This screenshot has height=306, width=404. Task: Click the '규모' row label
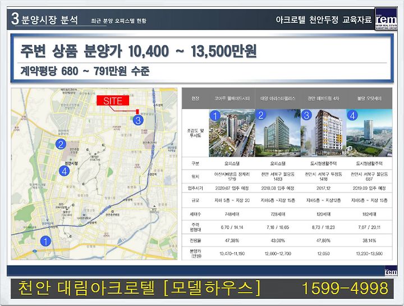(195, 200)
